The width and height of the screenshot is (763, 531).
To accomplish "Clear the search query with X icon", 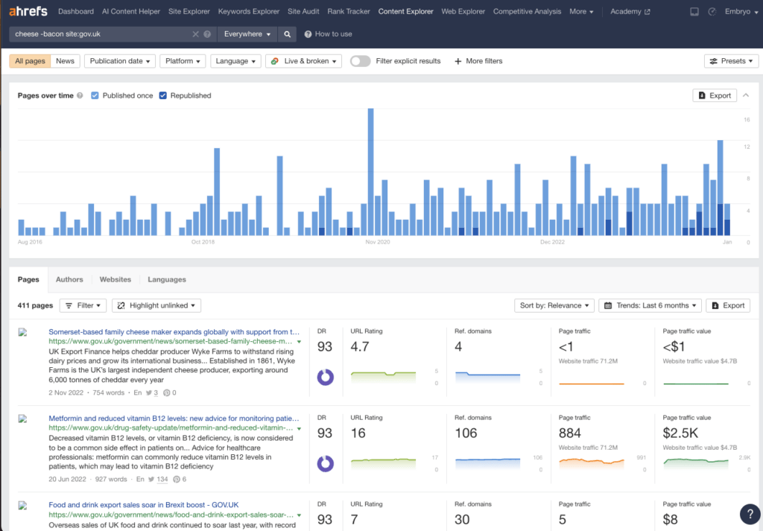I will pyautogui.click(x=196, y=34).
